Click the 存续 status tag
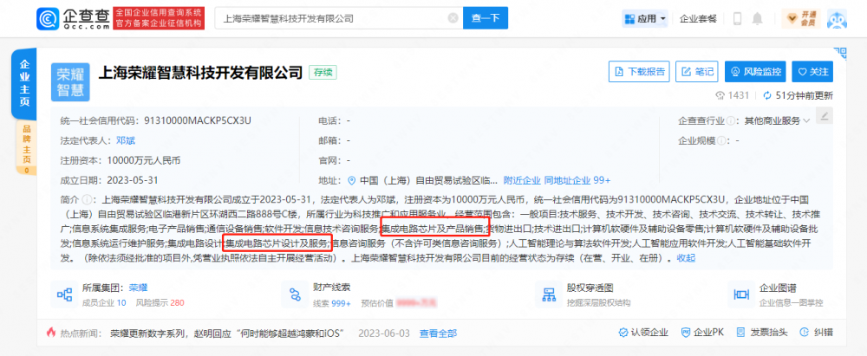Screen dimensions: 867x356 [x=323, y=72]
